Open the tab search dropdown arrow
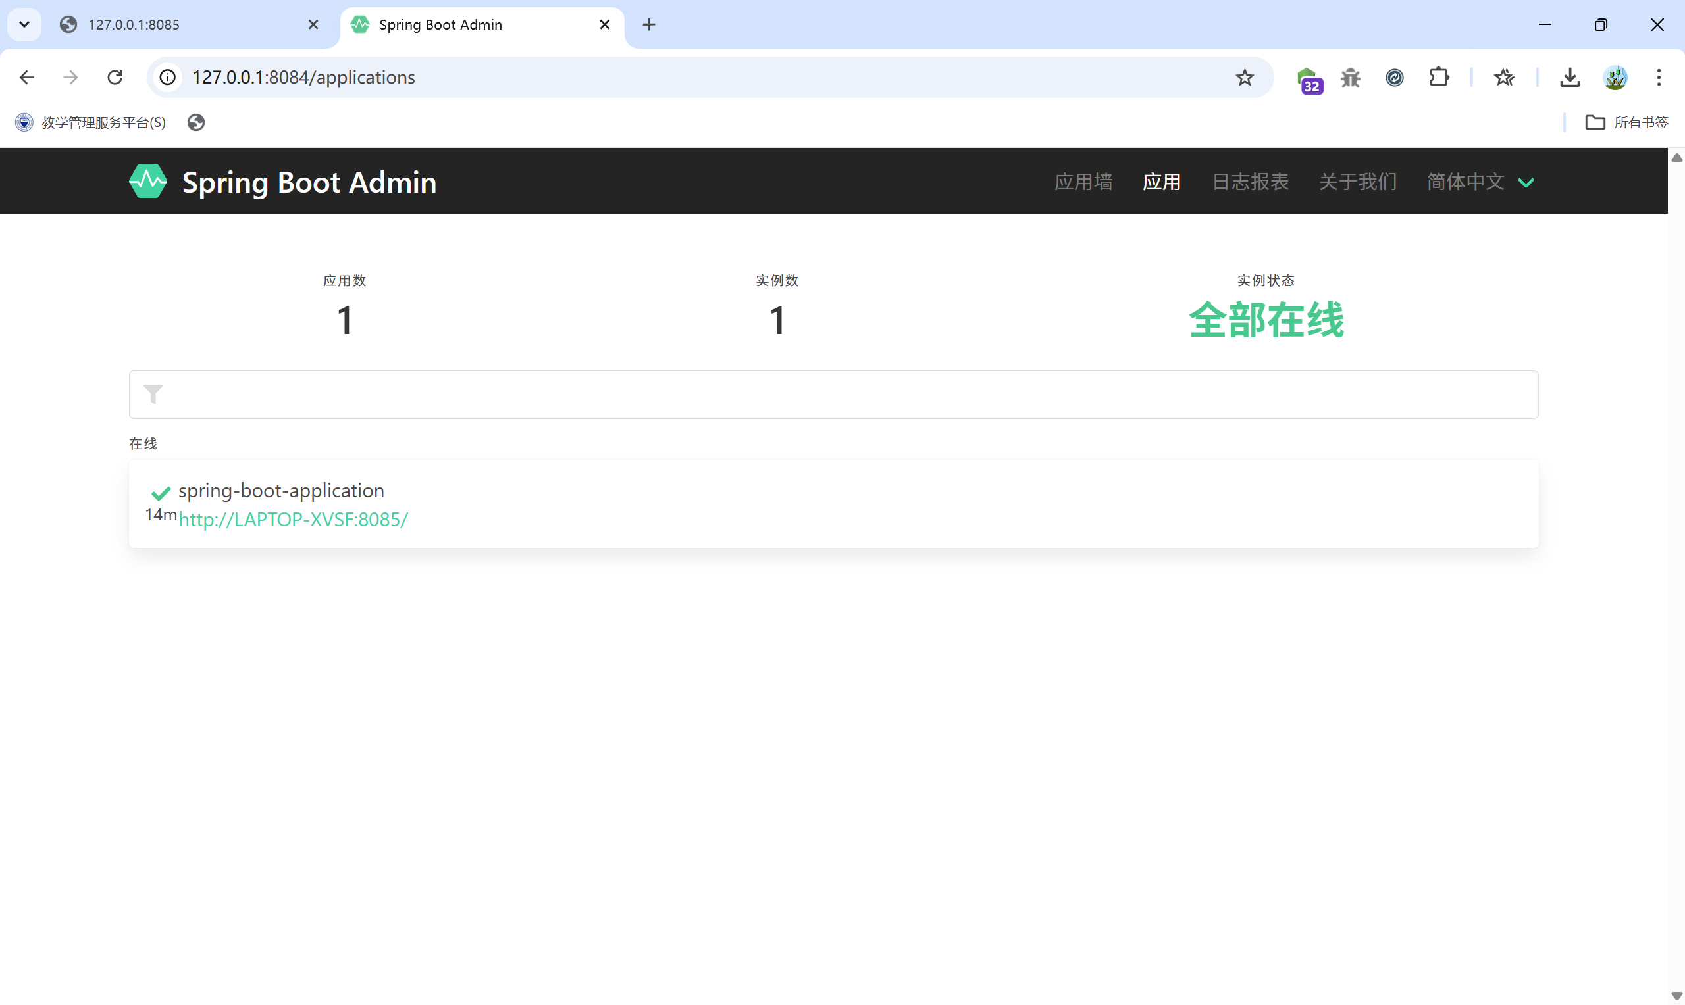 click(x=24, y=24)
